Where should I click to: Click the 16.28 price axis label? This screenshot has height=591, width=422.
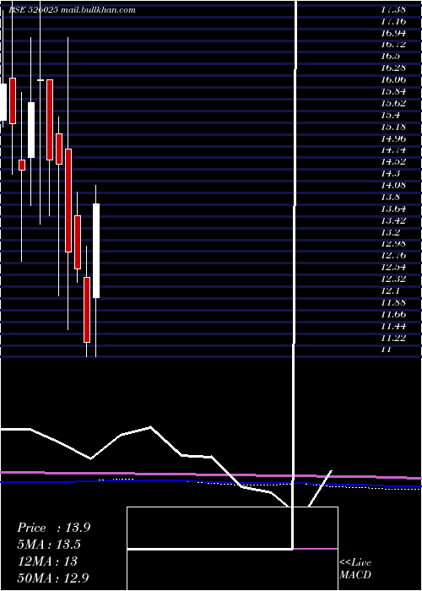(x=393, y=68)
